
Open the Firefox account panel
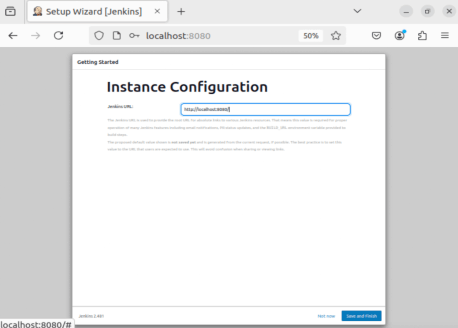click(x=399, y=36)
